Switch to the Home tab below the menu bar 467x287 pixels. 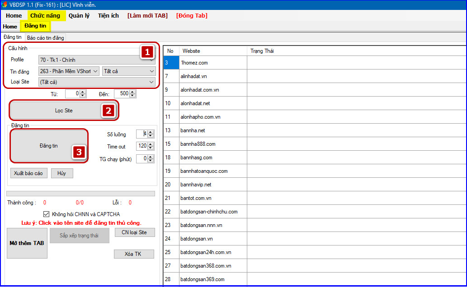(x=10, y=27)
